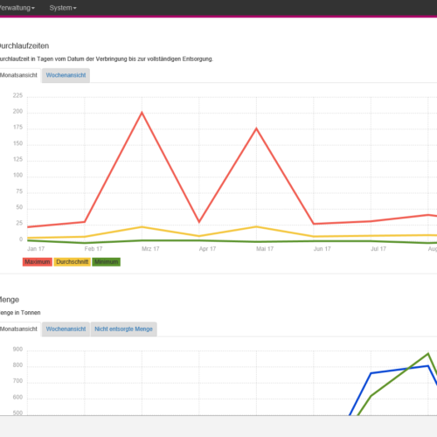Select Monatsansicht tab under Durchlaufzeiten
Image resolution: width=437 pixels, height=437 pixels.
tap(19, 75)
